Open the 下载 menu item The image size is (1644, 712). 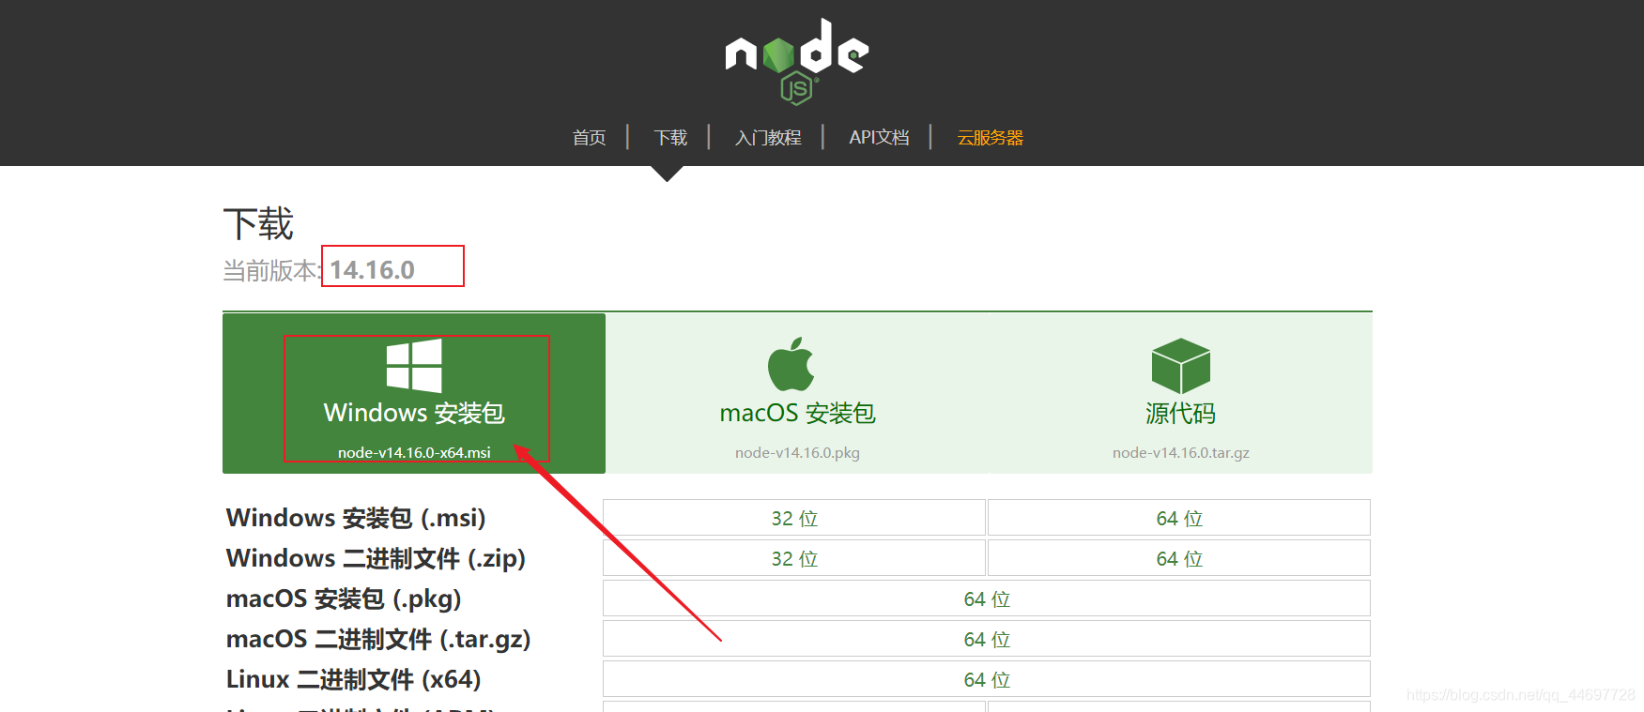[670, 138]
